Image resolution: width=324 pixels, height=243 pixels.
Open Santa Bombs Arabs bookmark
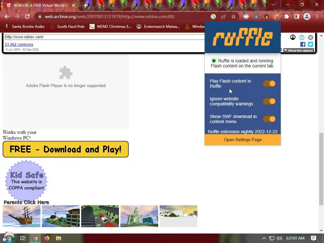click(25, 27)
